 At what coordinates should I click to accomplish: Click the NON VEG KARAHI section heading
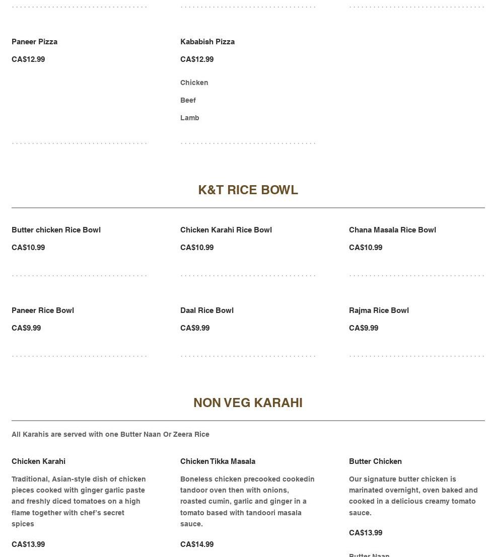pyautogui.click(x=248, y=403)
